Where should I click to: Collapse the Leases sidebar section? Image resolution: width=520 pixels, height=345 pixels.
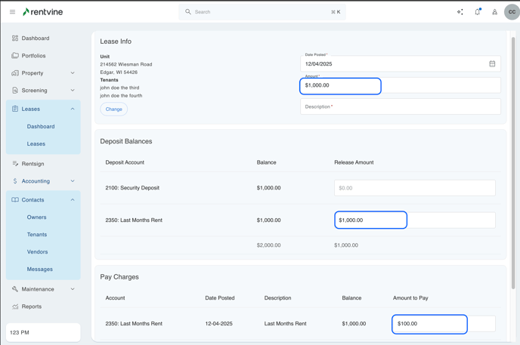[x=73, y=109]
